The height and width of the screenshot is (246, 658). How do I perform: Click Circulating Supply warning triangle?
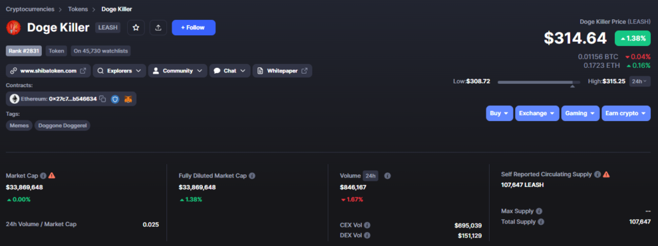pyautogui.click(x=606, y=174)
